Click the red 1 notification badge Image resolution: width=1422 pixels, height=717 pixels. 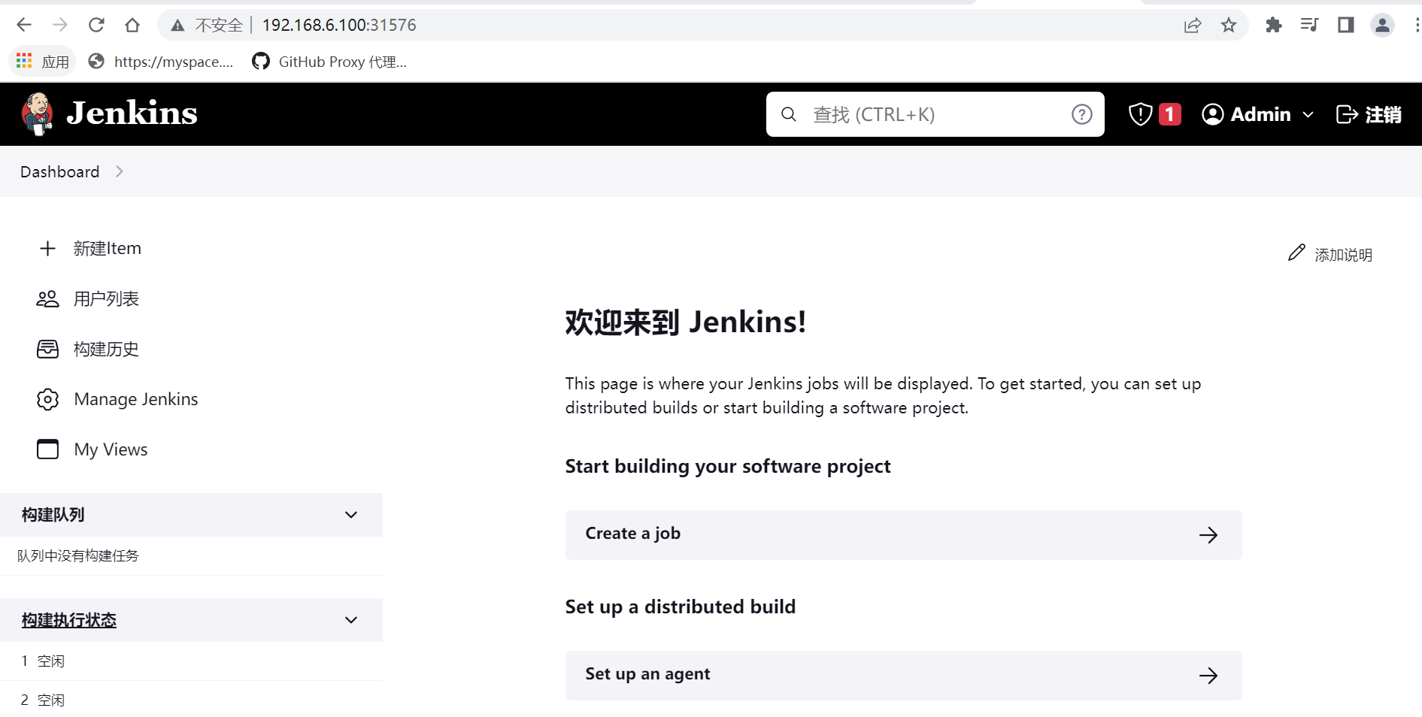(1169, 114)
